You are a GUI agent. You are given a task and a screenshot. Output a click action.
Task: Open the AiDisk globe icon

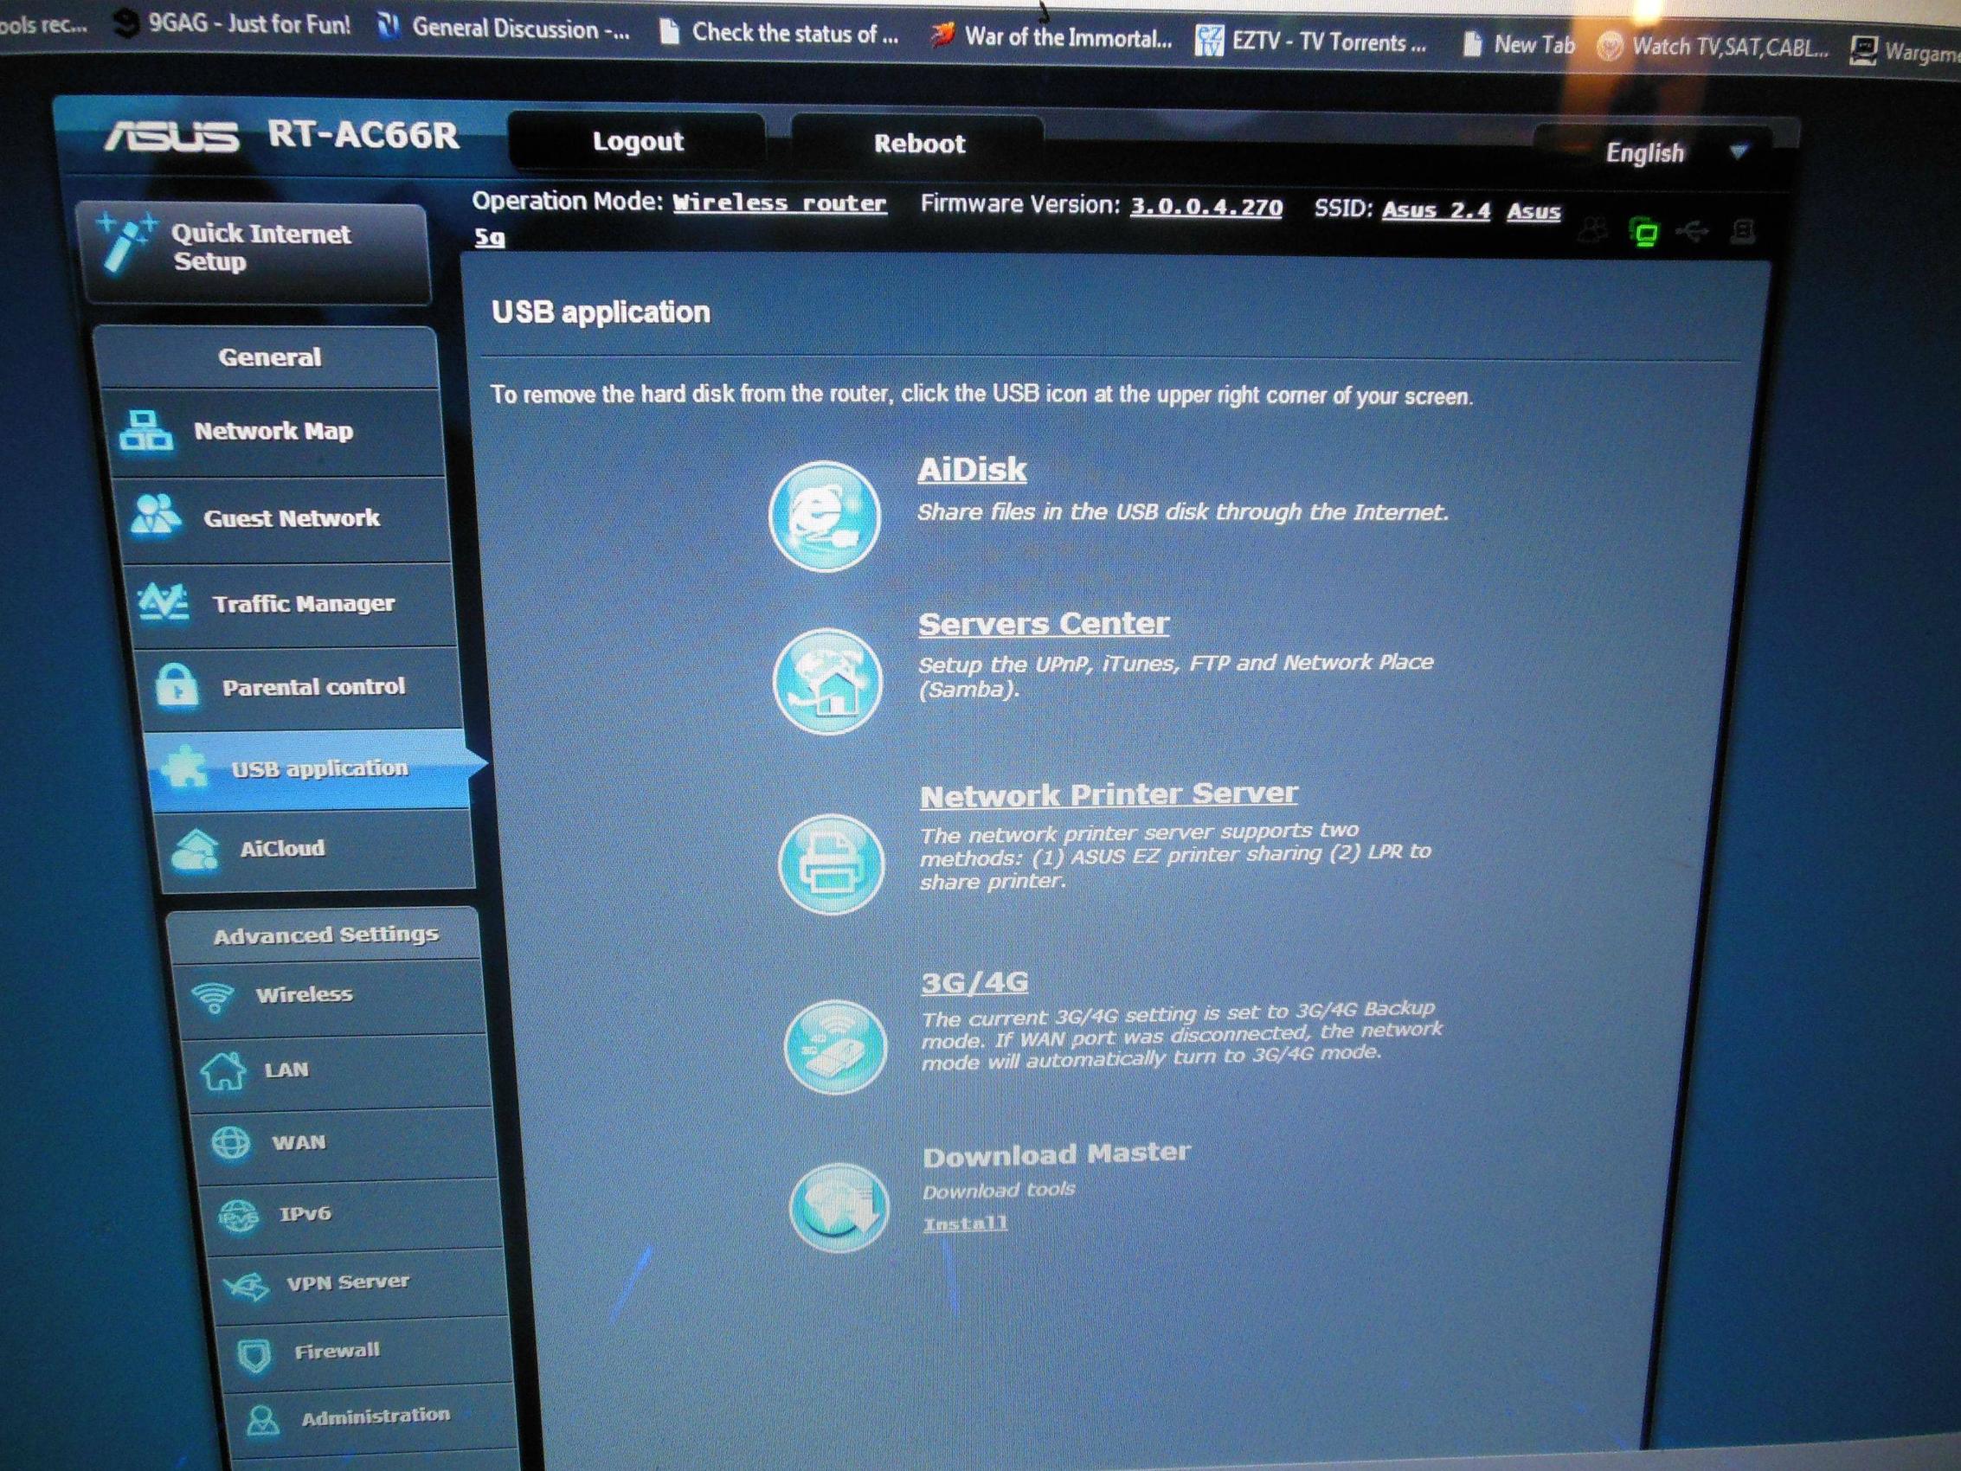[824, 516]
